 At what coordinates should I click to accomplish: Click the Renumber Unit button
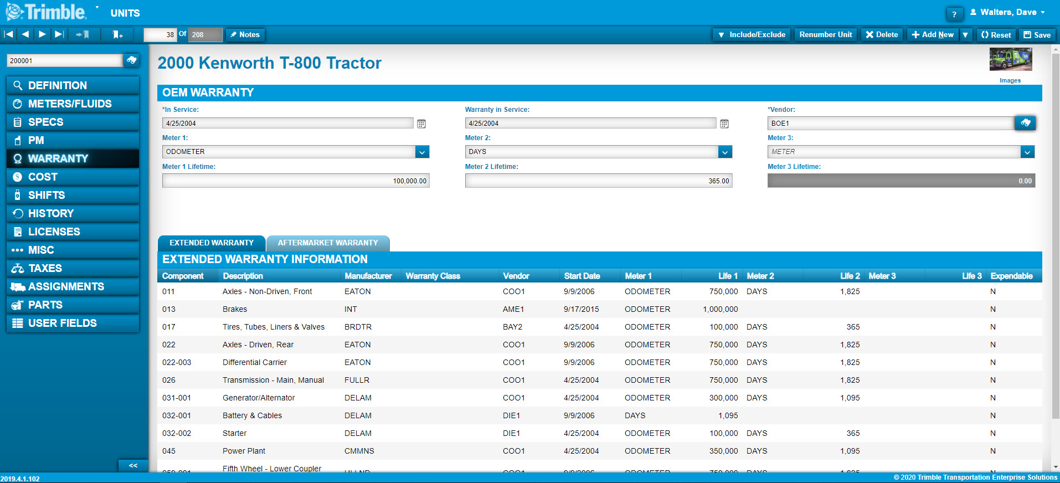click(825, 34)
